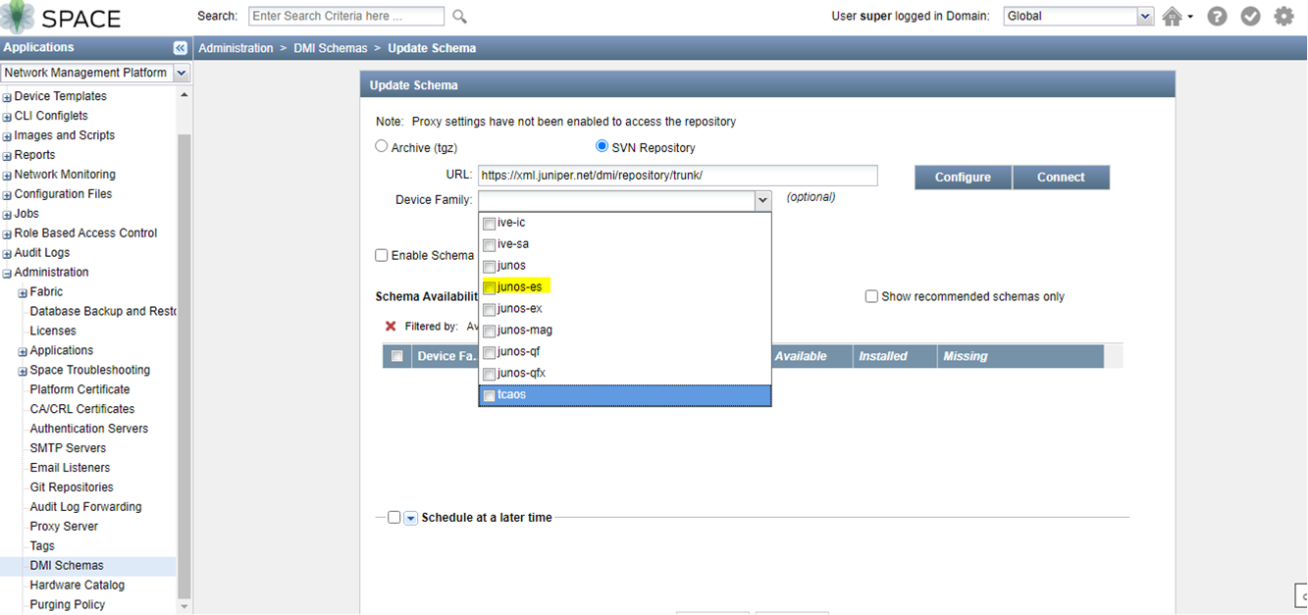Clear the filter with red X icon
Viewport: 1308px width, 615px height.
pos(391,327)
